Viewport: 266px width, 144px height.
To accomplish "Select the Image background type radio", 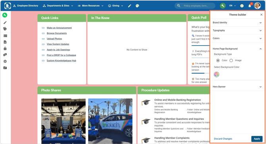I will 231,60.
